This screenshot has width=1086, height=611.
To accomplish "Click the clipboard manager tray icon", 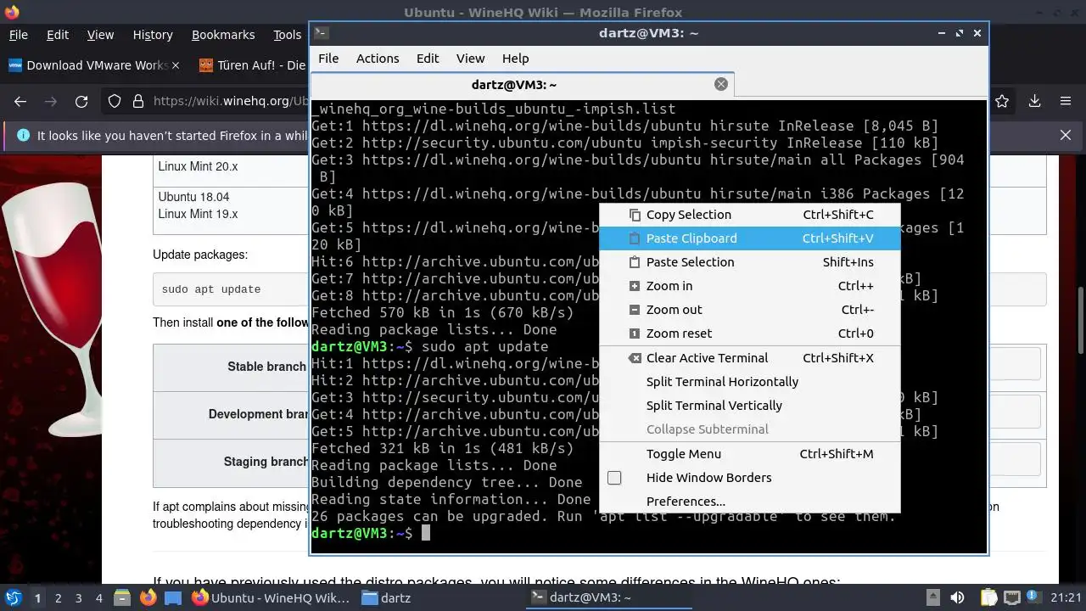I will click(x=989, y=597).
